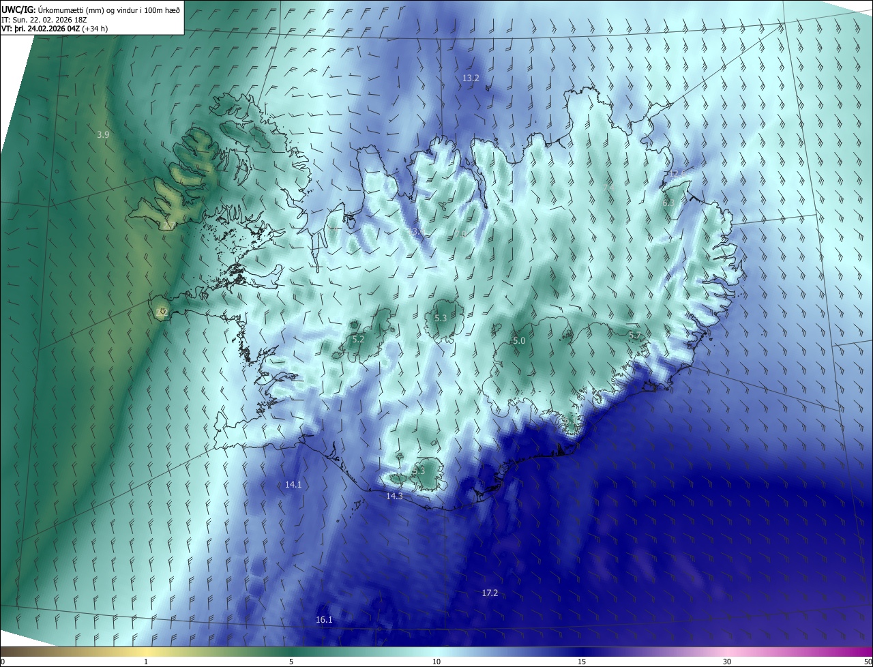Click the 14.3 value on the south coast
873x667 pixels.
pyautogui.click(x=394, y=496)
